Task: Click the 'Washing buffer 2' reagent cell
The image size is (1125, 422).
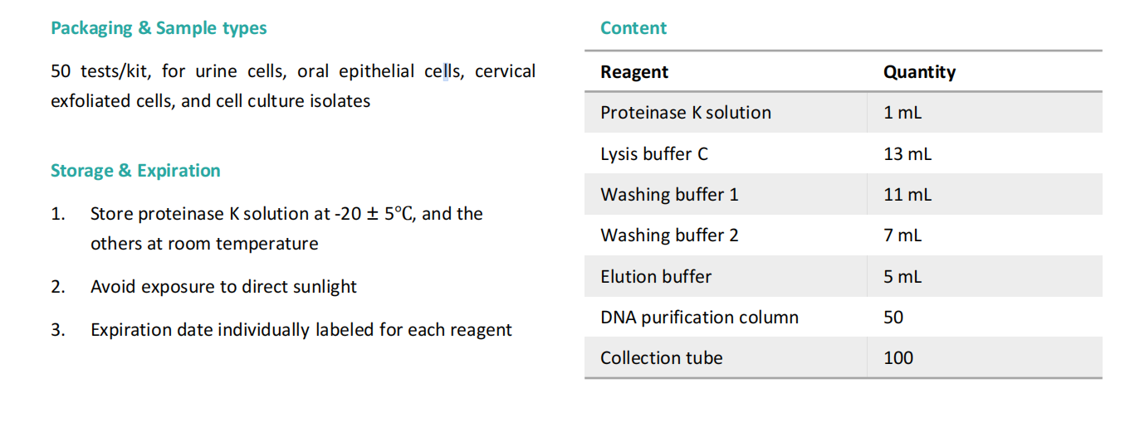Action: click(669, 235)
